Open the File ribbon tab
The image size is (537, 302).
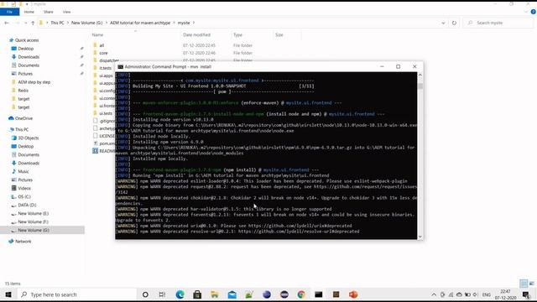(x=9, y=12)
